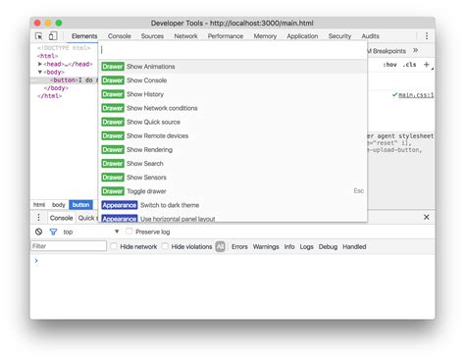Toggle the device toolbar icon
465x362 pixels.
point(53,36)
